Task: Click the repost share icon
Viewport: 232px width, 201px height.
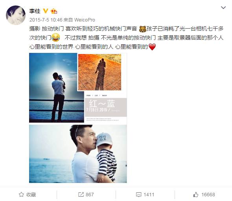Action: pyautogui.click(x=81, y=194)
